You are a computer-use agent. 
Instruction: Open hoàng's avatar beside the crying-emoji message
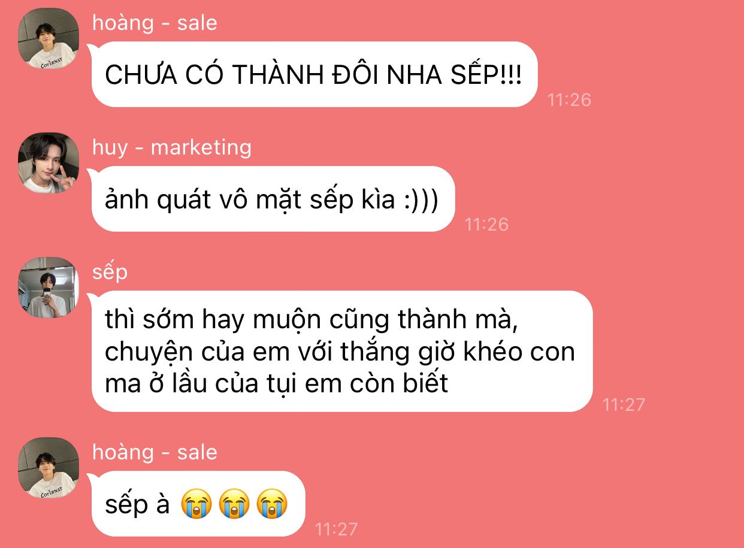49,468
